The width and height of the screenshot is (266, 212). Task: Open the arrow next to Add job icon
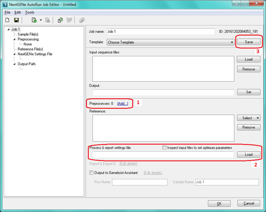(x=41, y=20)
